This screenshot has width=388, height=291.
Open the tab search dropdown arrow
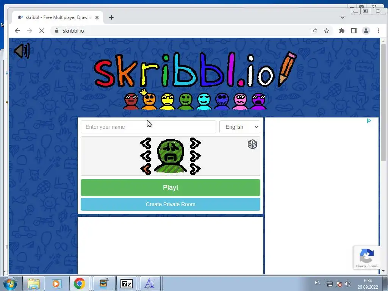(x=343, y=17)
